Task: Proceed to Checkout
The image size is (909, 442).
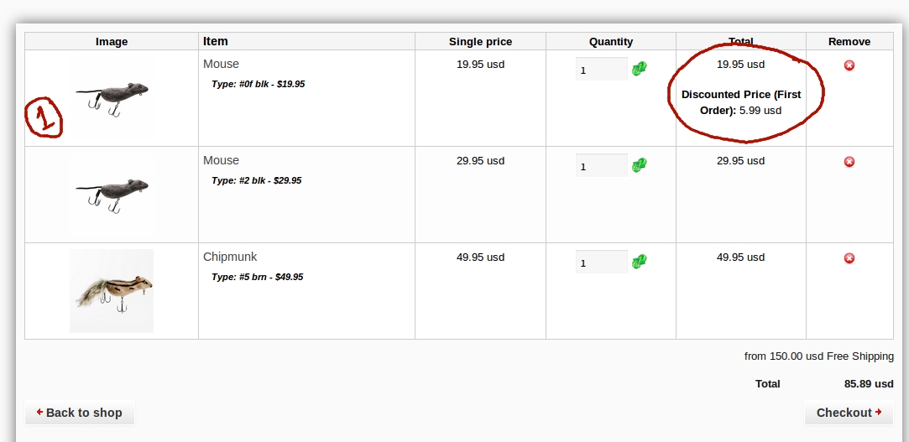Action: (849, 413)
